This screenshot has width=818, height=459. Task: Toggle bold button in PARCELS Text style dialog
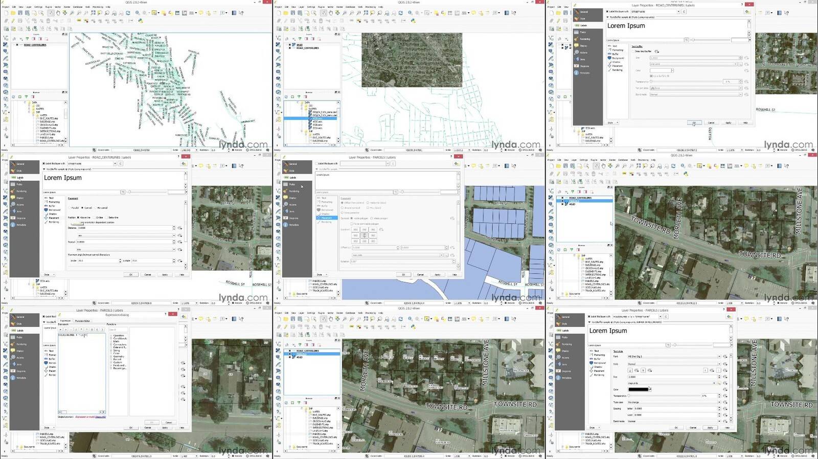click(706, 370)
